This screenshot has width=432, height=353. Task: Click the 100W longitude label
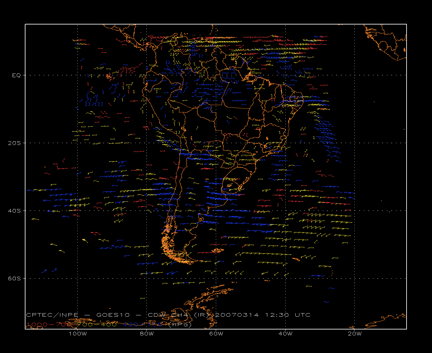(78, 334)
